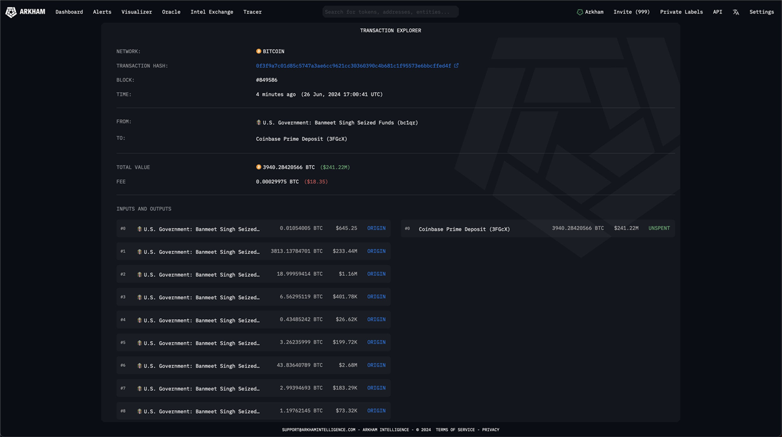Open the Visualizer page
The height and width of the screenshot is (437, 782).
[x=137, y=12]
